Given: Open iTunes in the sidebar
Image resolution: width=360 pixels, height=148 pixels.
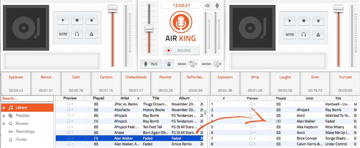Looking at the screenshot, I should click(21, 139).
